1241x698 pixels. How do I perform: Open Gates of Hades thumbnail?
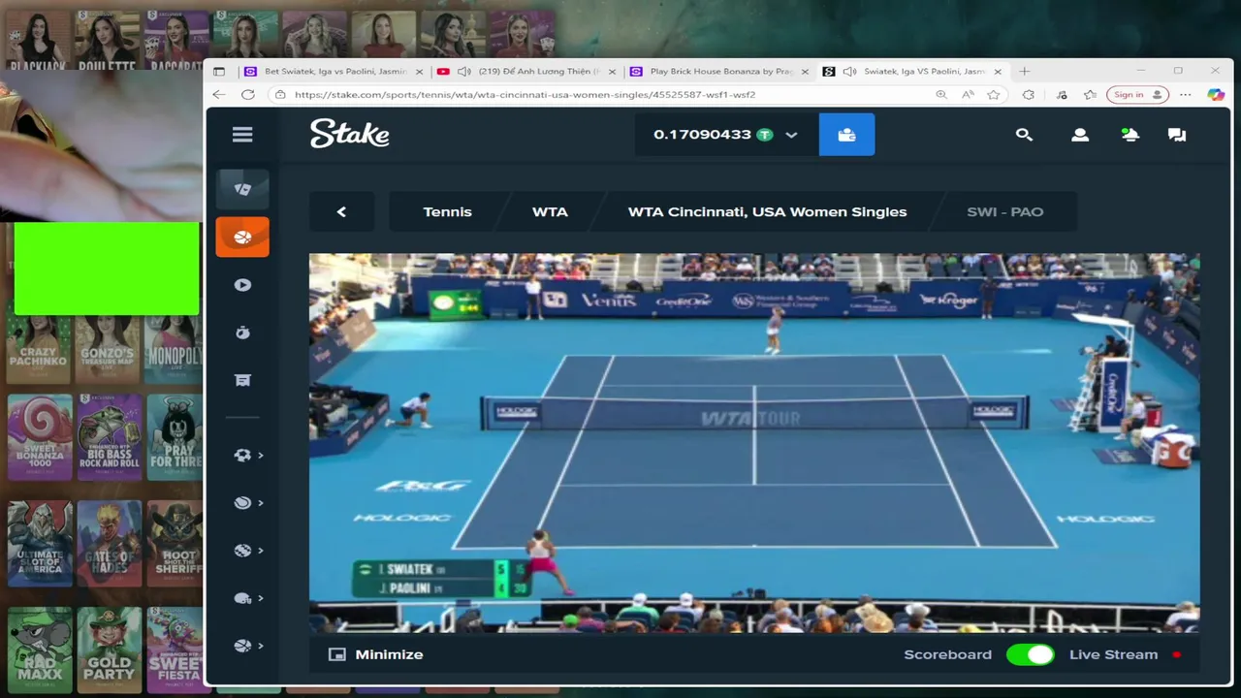tap(110, 544)
